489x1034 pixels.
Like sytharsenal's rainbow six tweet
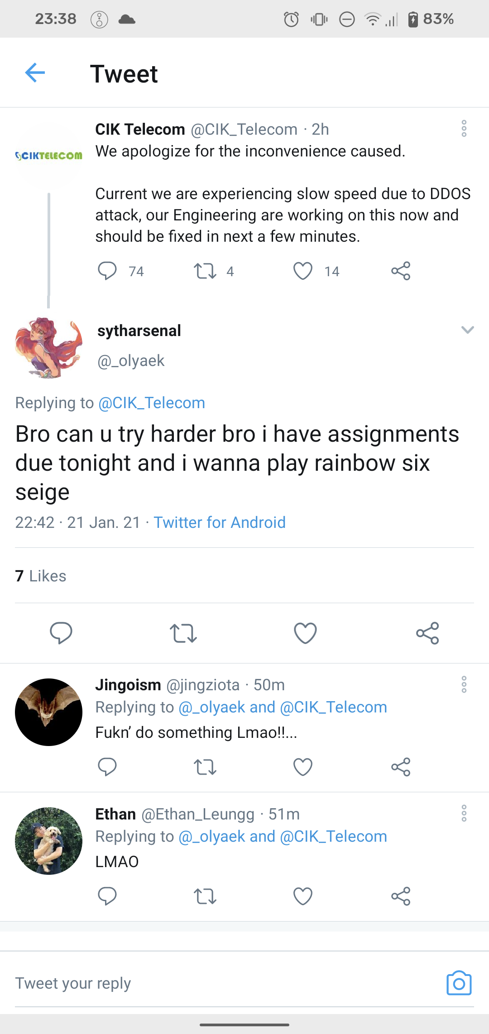(x=306, y=633)
